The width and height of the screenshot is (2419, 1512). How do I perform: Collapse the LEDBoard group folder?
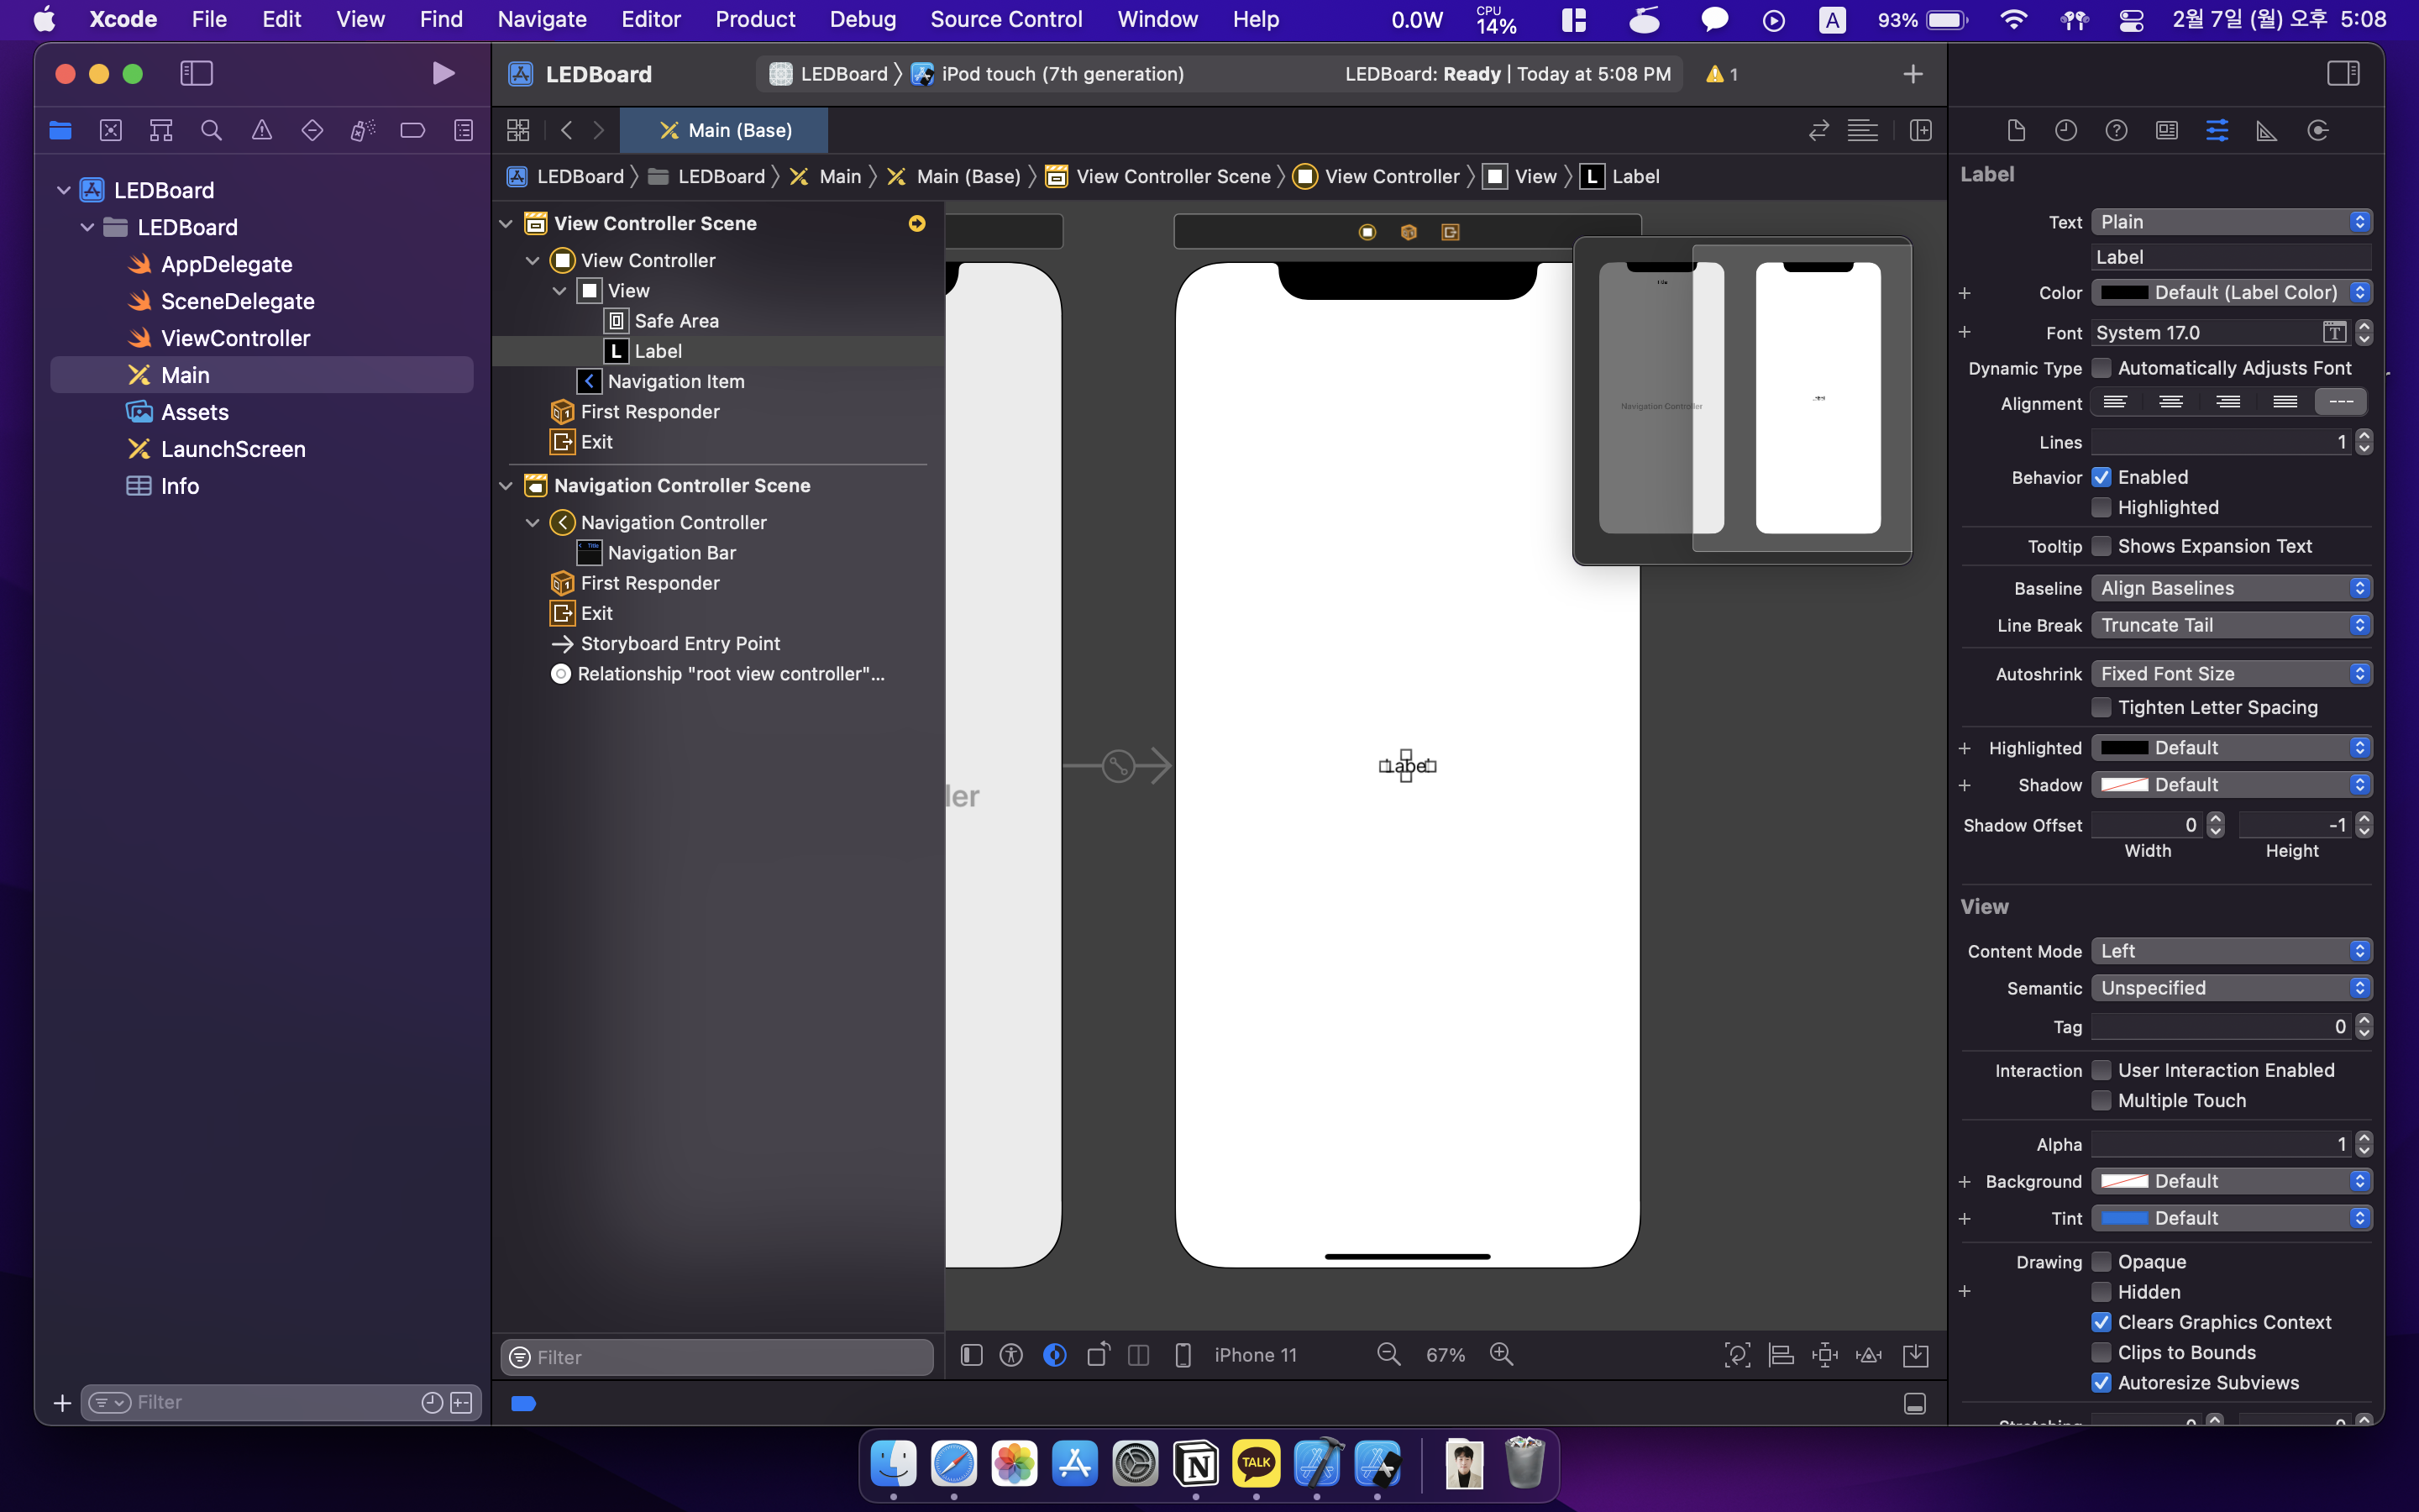point(87,227)
